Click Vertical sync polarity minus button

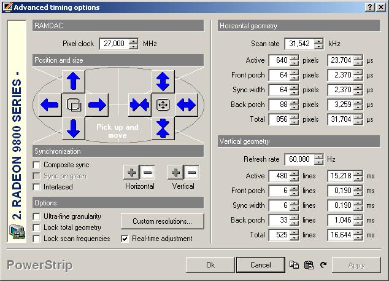tap(191, 172)
